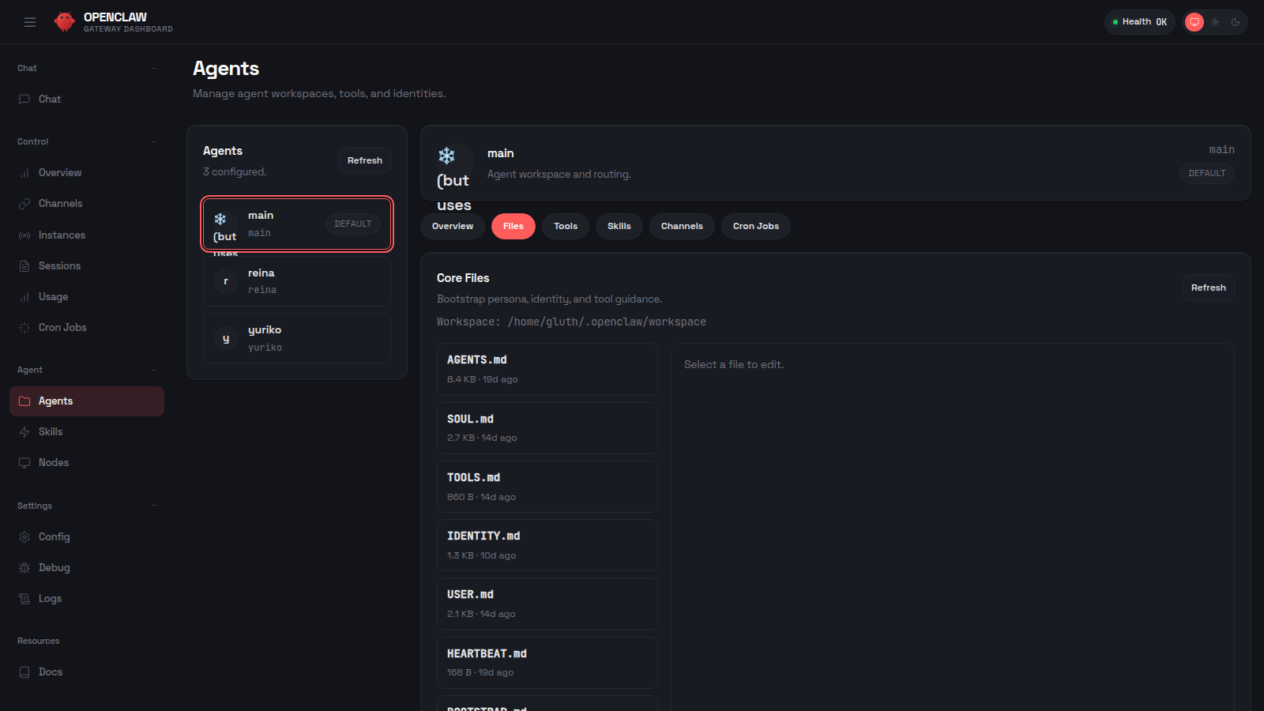Screen dimensions: 1264x711
Task: Collapse the Control section in sidebar
Action: point(154,141)
